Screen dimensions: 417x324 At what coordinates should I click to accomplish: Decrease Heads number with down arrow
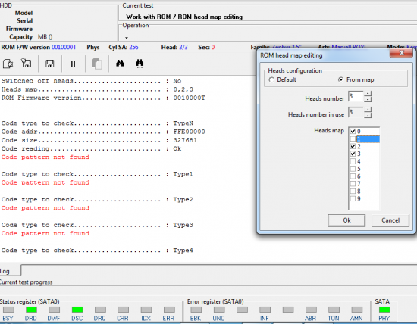pos(368,99)
